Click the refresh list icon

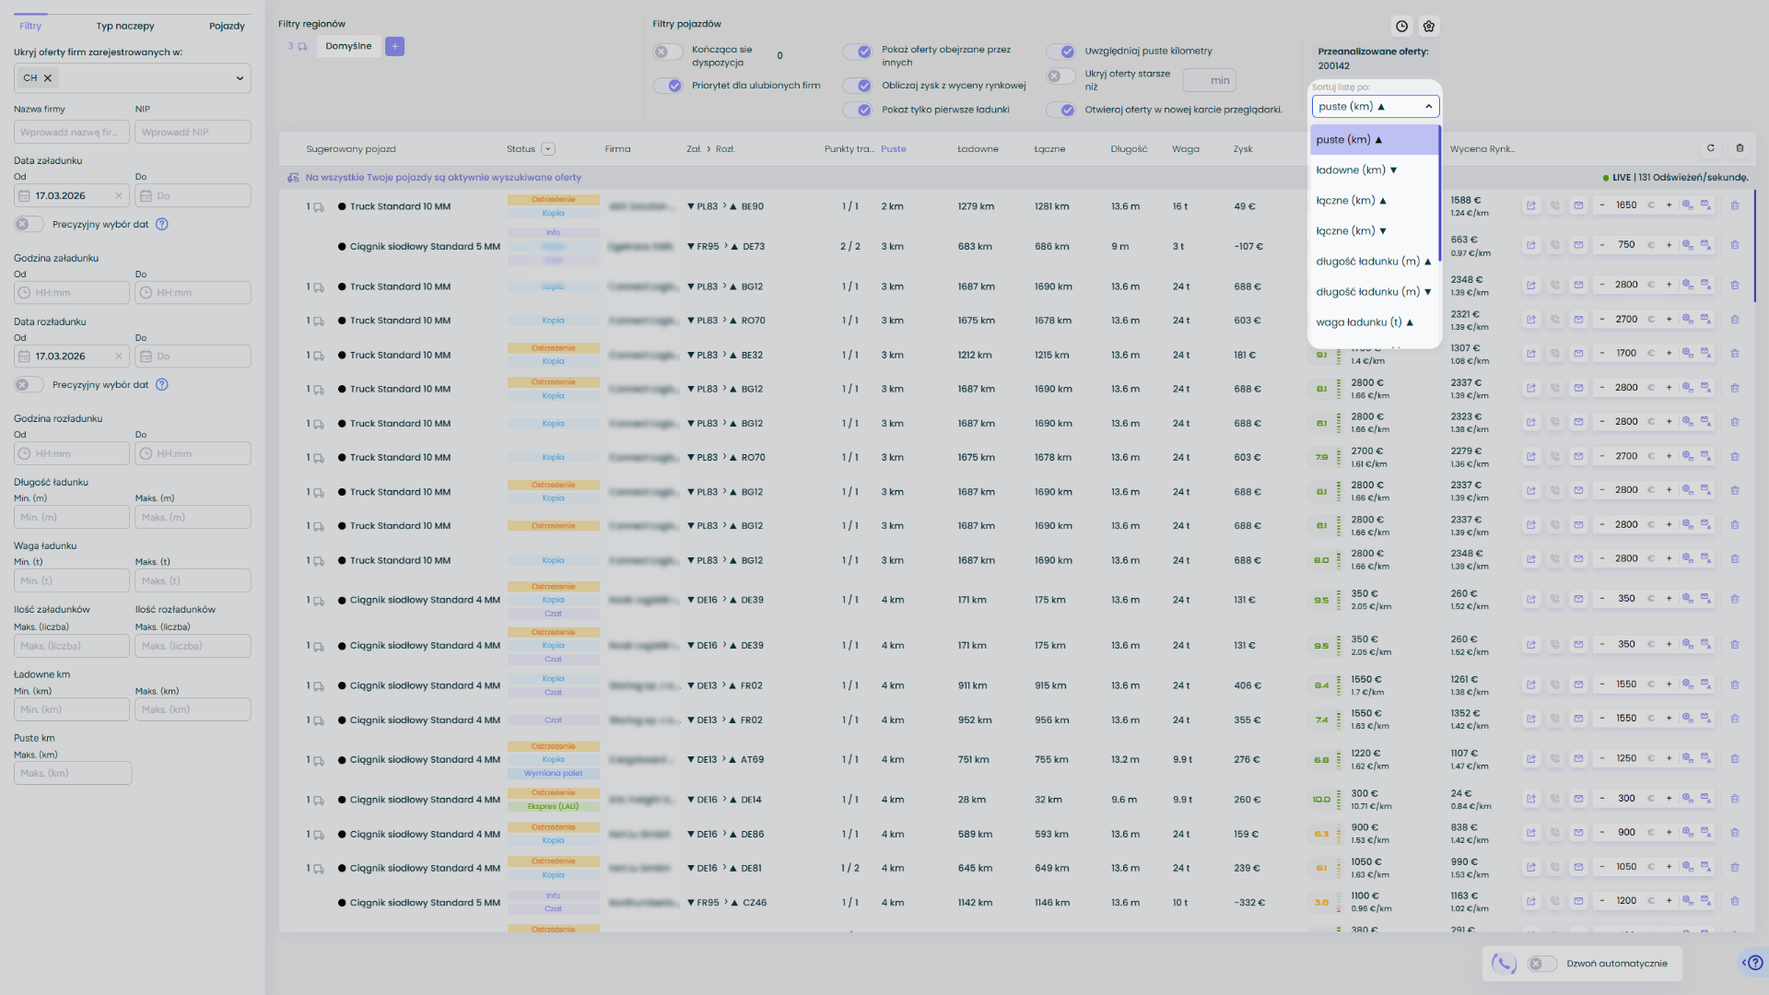[x=1711, y=148]
